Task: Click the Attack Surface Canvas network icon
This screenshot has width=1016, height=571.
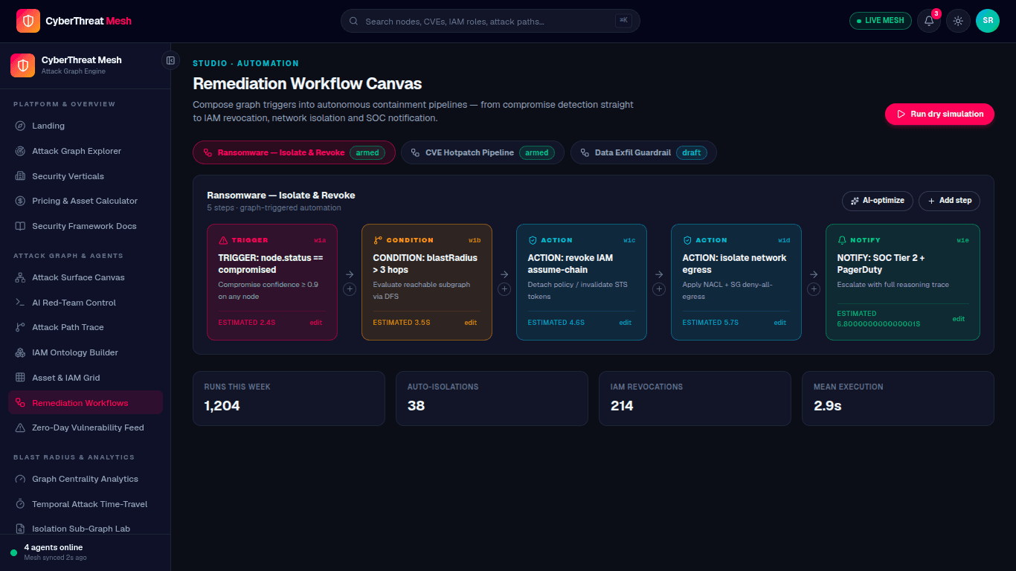Action: [x=20, y=277]
